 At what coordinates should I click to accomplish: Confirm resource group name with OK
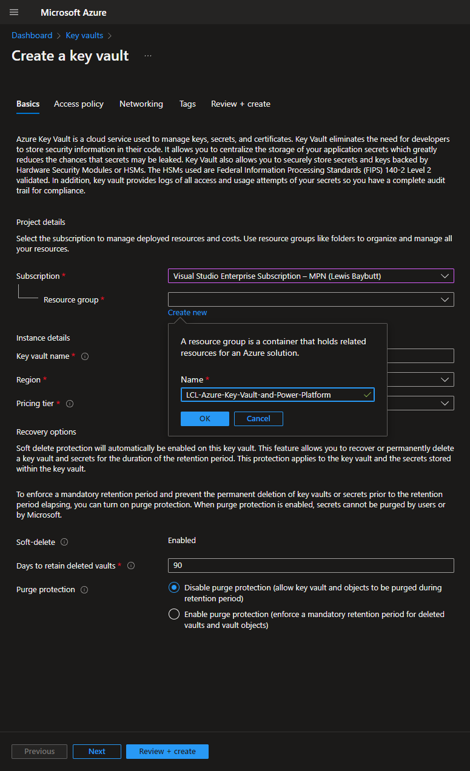205,419
